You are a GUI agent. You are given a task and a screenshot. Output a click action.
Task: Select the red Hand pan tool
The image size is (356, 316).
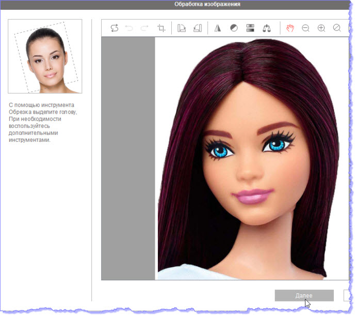click(x=290, y=28)
